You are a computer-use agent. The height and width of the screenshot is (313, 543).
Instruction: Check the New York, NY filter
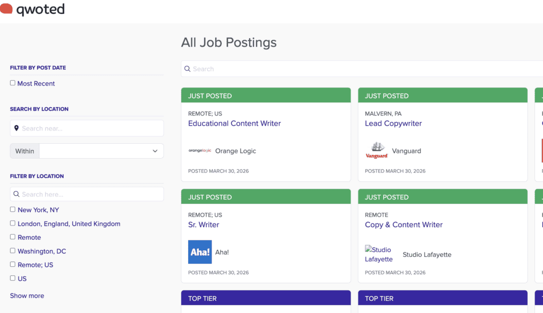tap(13, 210)
